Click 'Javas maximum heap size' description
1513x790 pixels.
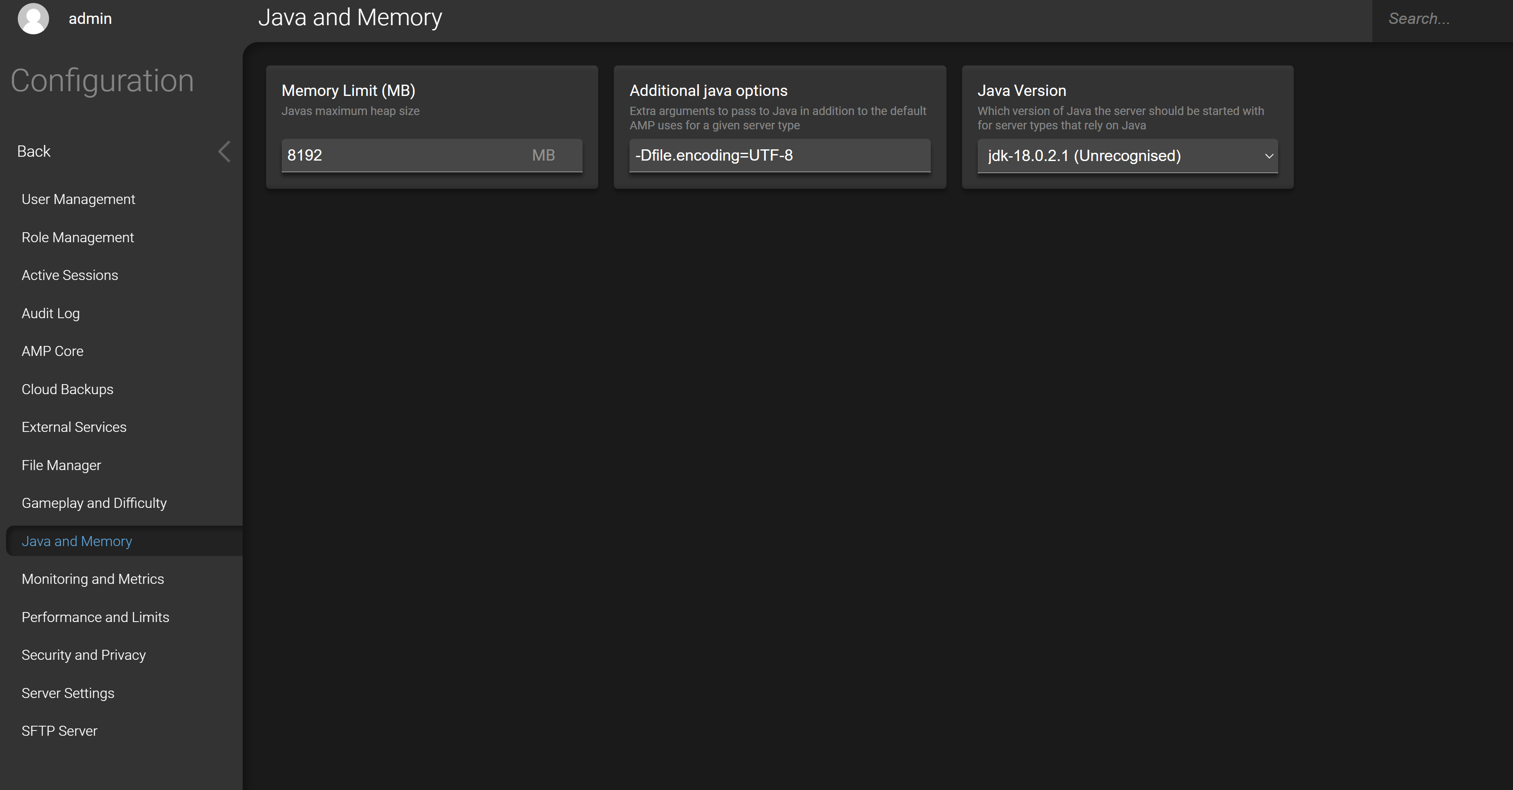pos(350,111)
